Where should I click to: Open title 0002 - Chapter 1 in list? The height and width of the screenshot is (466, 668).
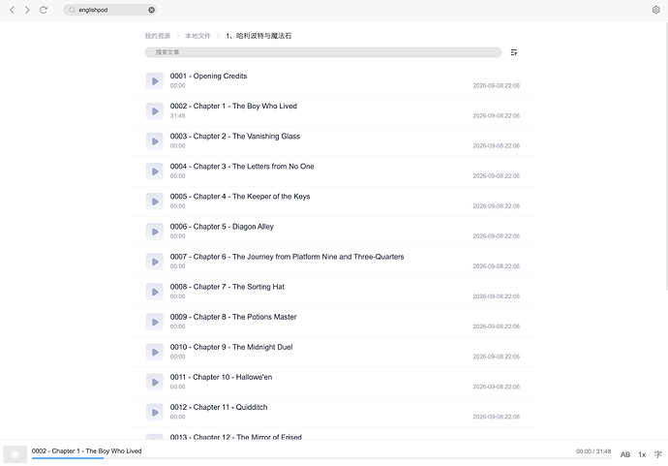tap(233, 107)
